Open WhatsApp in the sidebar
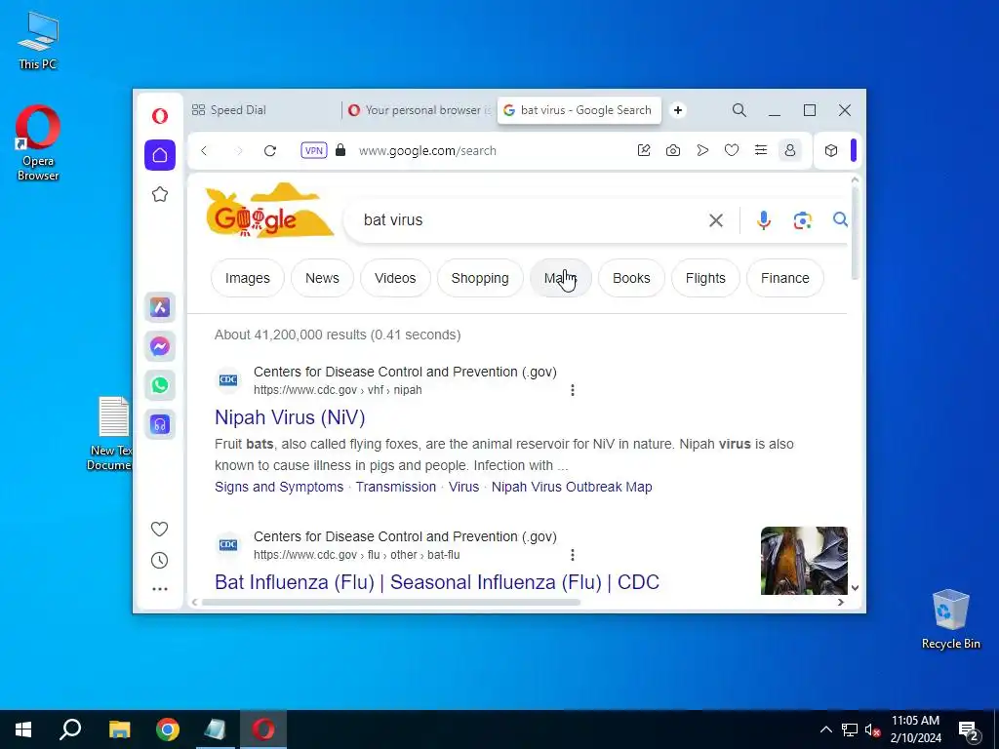The image size is (999, 749). [x=160, y=385]
